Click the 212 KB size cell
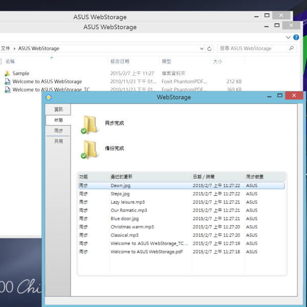This screenshot has height=307, width=307. tap(234, 81)
